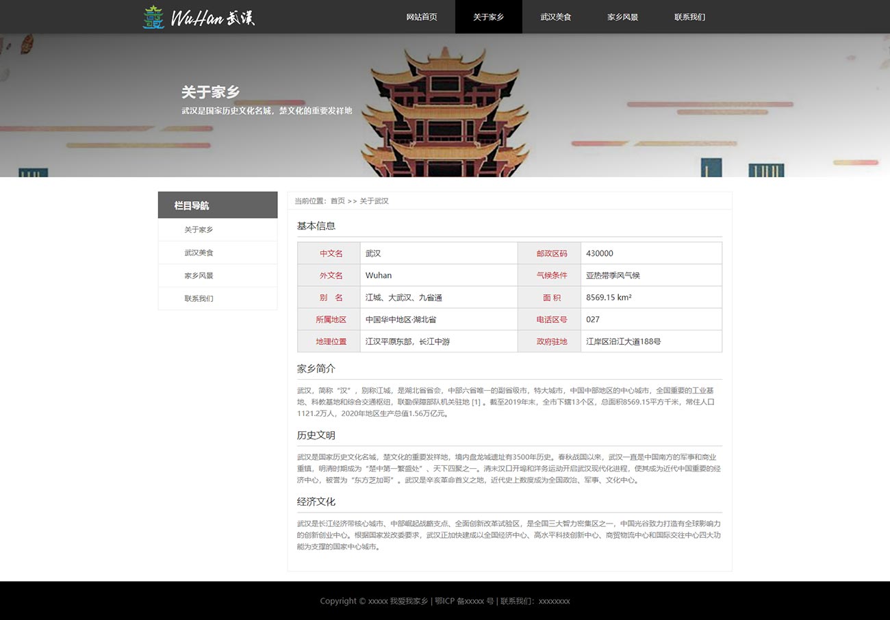Click the Wuhan foreign name cell

coord(379,276)
